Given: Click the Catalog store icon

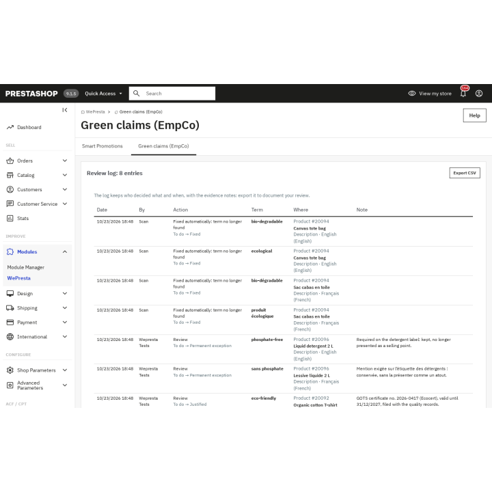Looking at the screenshot, I should (10, 175).
